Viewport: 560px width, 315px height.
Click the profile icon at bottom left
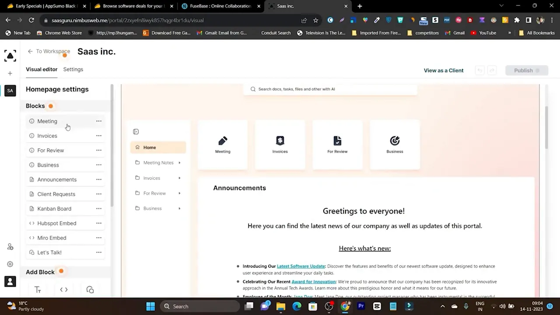pyautogui.click(x=10, y=281)
